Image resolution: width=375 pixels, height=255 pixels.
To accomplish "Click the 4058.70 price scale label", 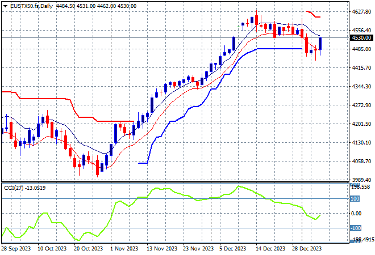I will (361, 161).
